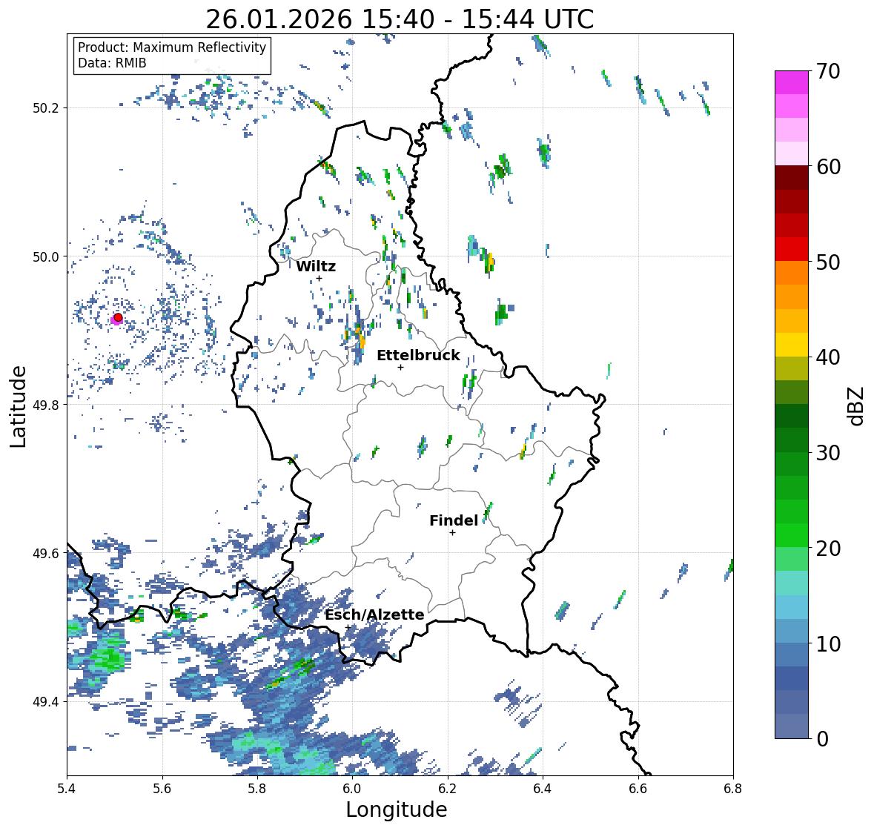The image size is (874, 828).
Task: Click the latitude tick label 49.6
Action: tap(45, 553)
